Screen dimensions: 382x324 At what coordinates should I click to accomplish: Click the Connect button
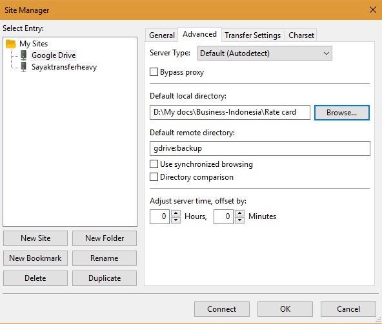pyautogui.click(x=222, y=309)
